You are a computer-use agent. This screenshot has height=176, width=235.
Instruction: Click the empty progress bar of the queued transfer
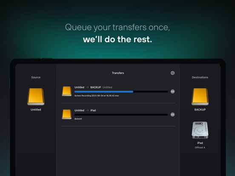pos(121,115)
